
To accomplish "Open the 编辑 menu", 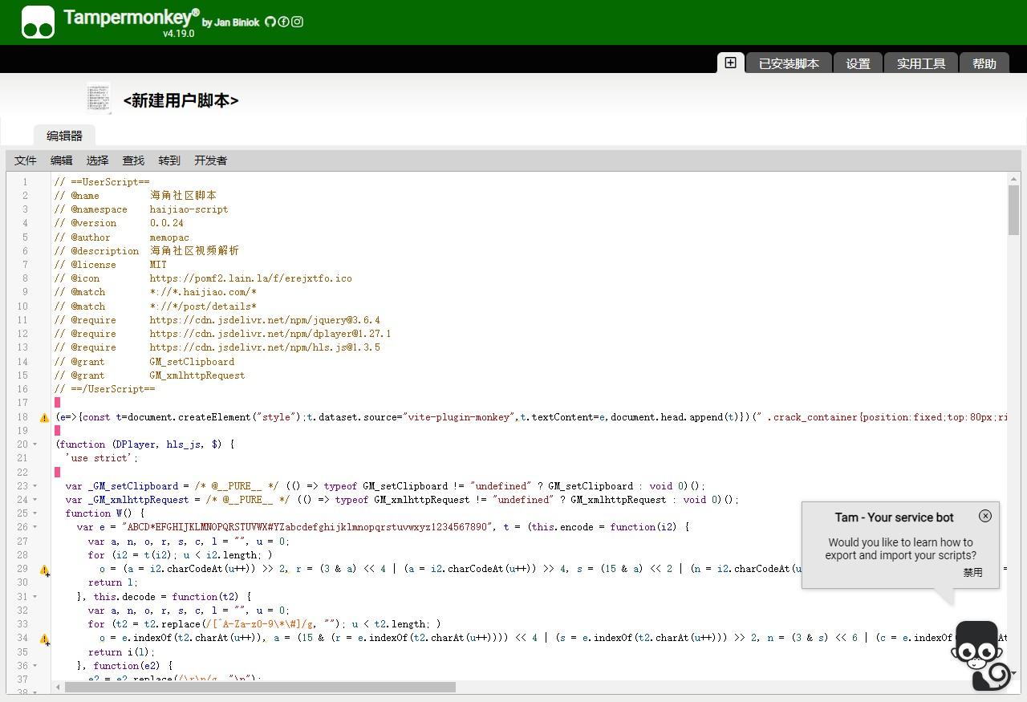I will pyautogui.click(x=62, y=160).
